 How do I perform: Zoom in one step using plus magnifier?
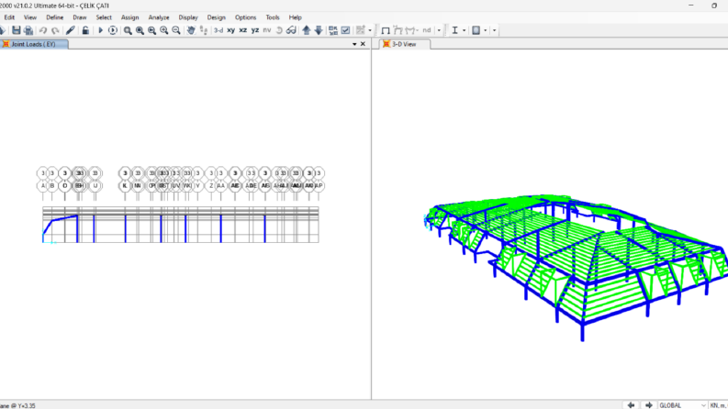click(x=164, y=30)
